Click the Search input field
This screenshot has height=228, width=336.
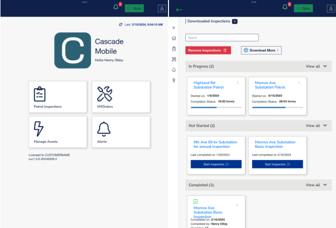coord(222,37)
